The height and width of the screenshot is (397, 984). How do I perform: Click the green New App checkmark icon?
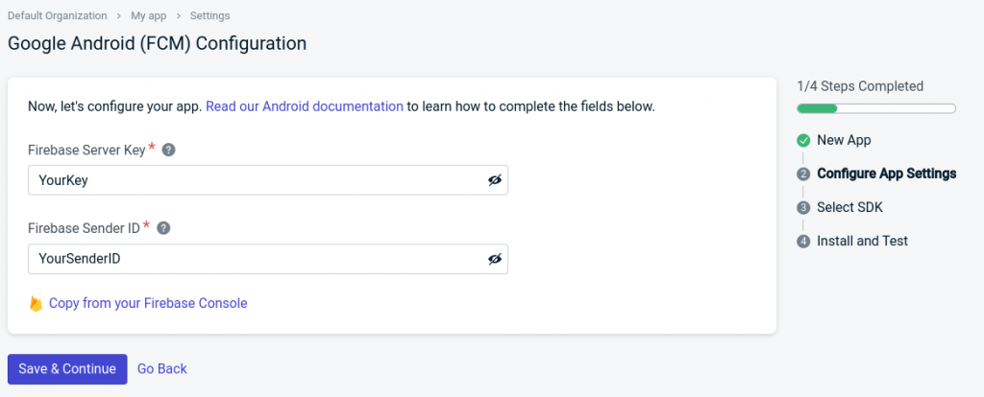coord(803,141)
